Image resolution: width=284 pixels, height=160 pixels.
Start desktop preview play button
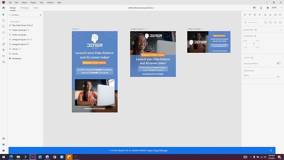pyautogui.click(x=268, y=8)
